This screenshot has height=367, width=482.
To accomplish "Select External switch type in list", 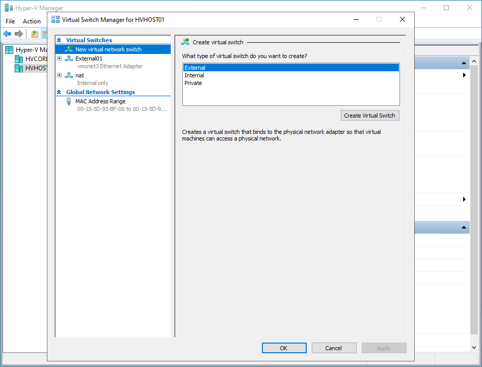I will click(x=291, y=68).
